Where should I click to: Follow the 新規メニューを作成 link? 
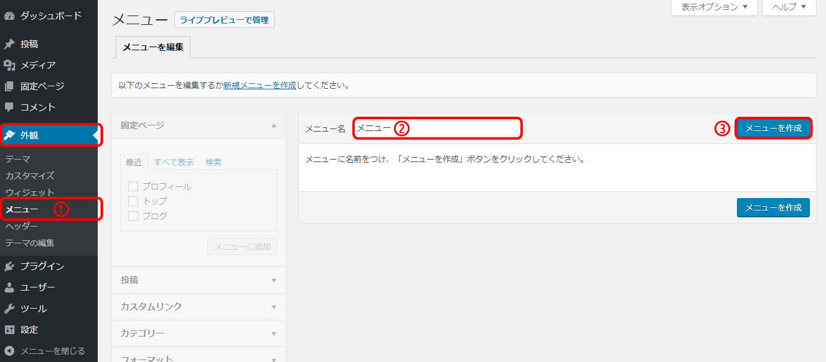coord(260,85)
